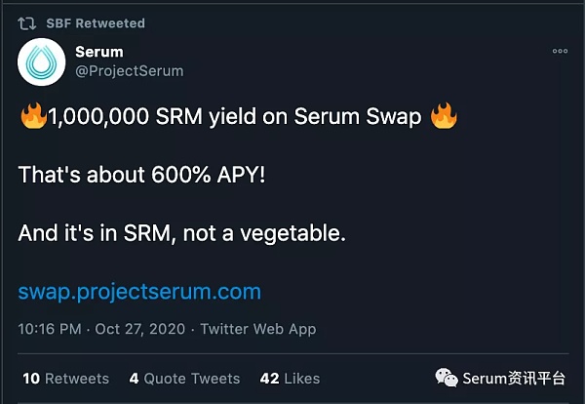Open the three-dot more options menu
Viewport: 585px width, 404px height.
coord(560,51)
